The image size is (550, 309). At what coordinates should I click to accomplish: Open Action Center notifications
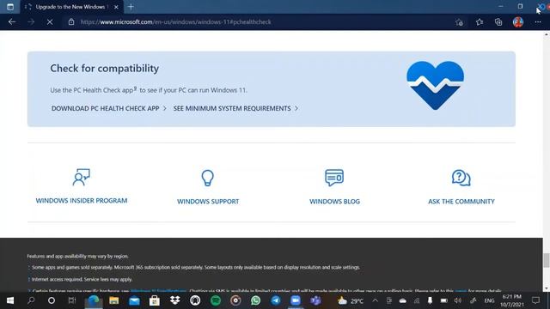click(535, 300)
